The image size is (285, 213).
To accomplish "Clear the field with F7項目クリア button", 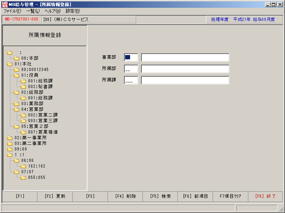I will click(230, 196).
